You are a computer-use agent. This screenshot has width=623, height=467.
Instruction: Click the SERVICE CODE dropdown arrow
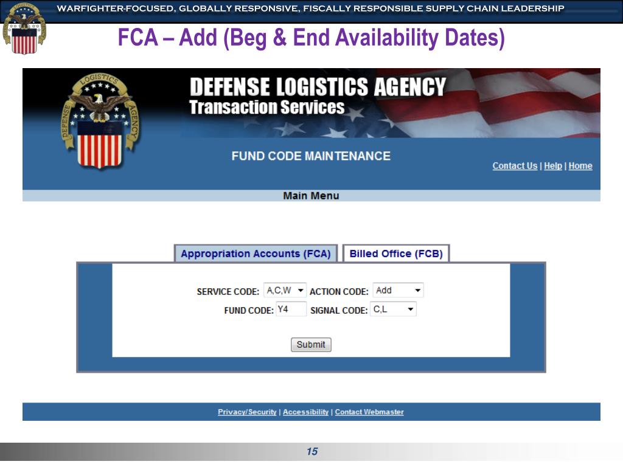[x=301, y=290]
